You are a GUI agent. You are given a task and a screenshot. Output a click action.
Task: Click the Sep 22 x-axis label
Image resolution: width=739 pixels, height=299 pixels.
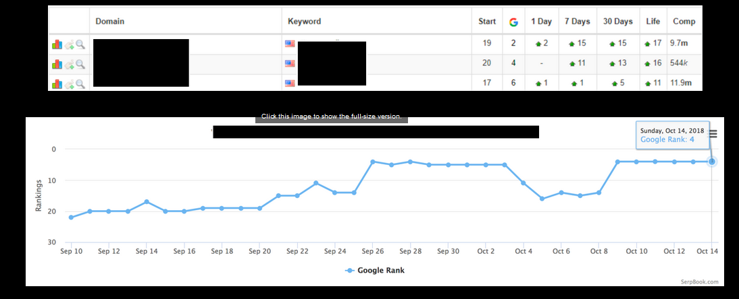pos(297,251)
